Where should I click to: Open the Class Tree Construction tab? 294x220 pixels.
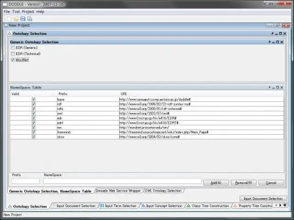208,206
